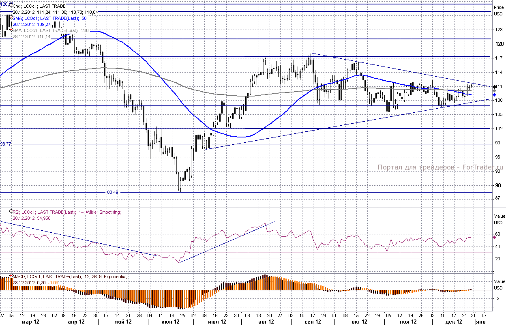The width and height of the screenshot is (506, 326).
Task: Click the июл 12 month label
Action: tap(217, 322)
